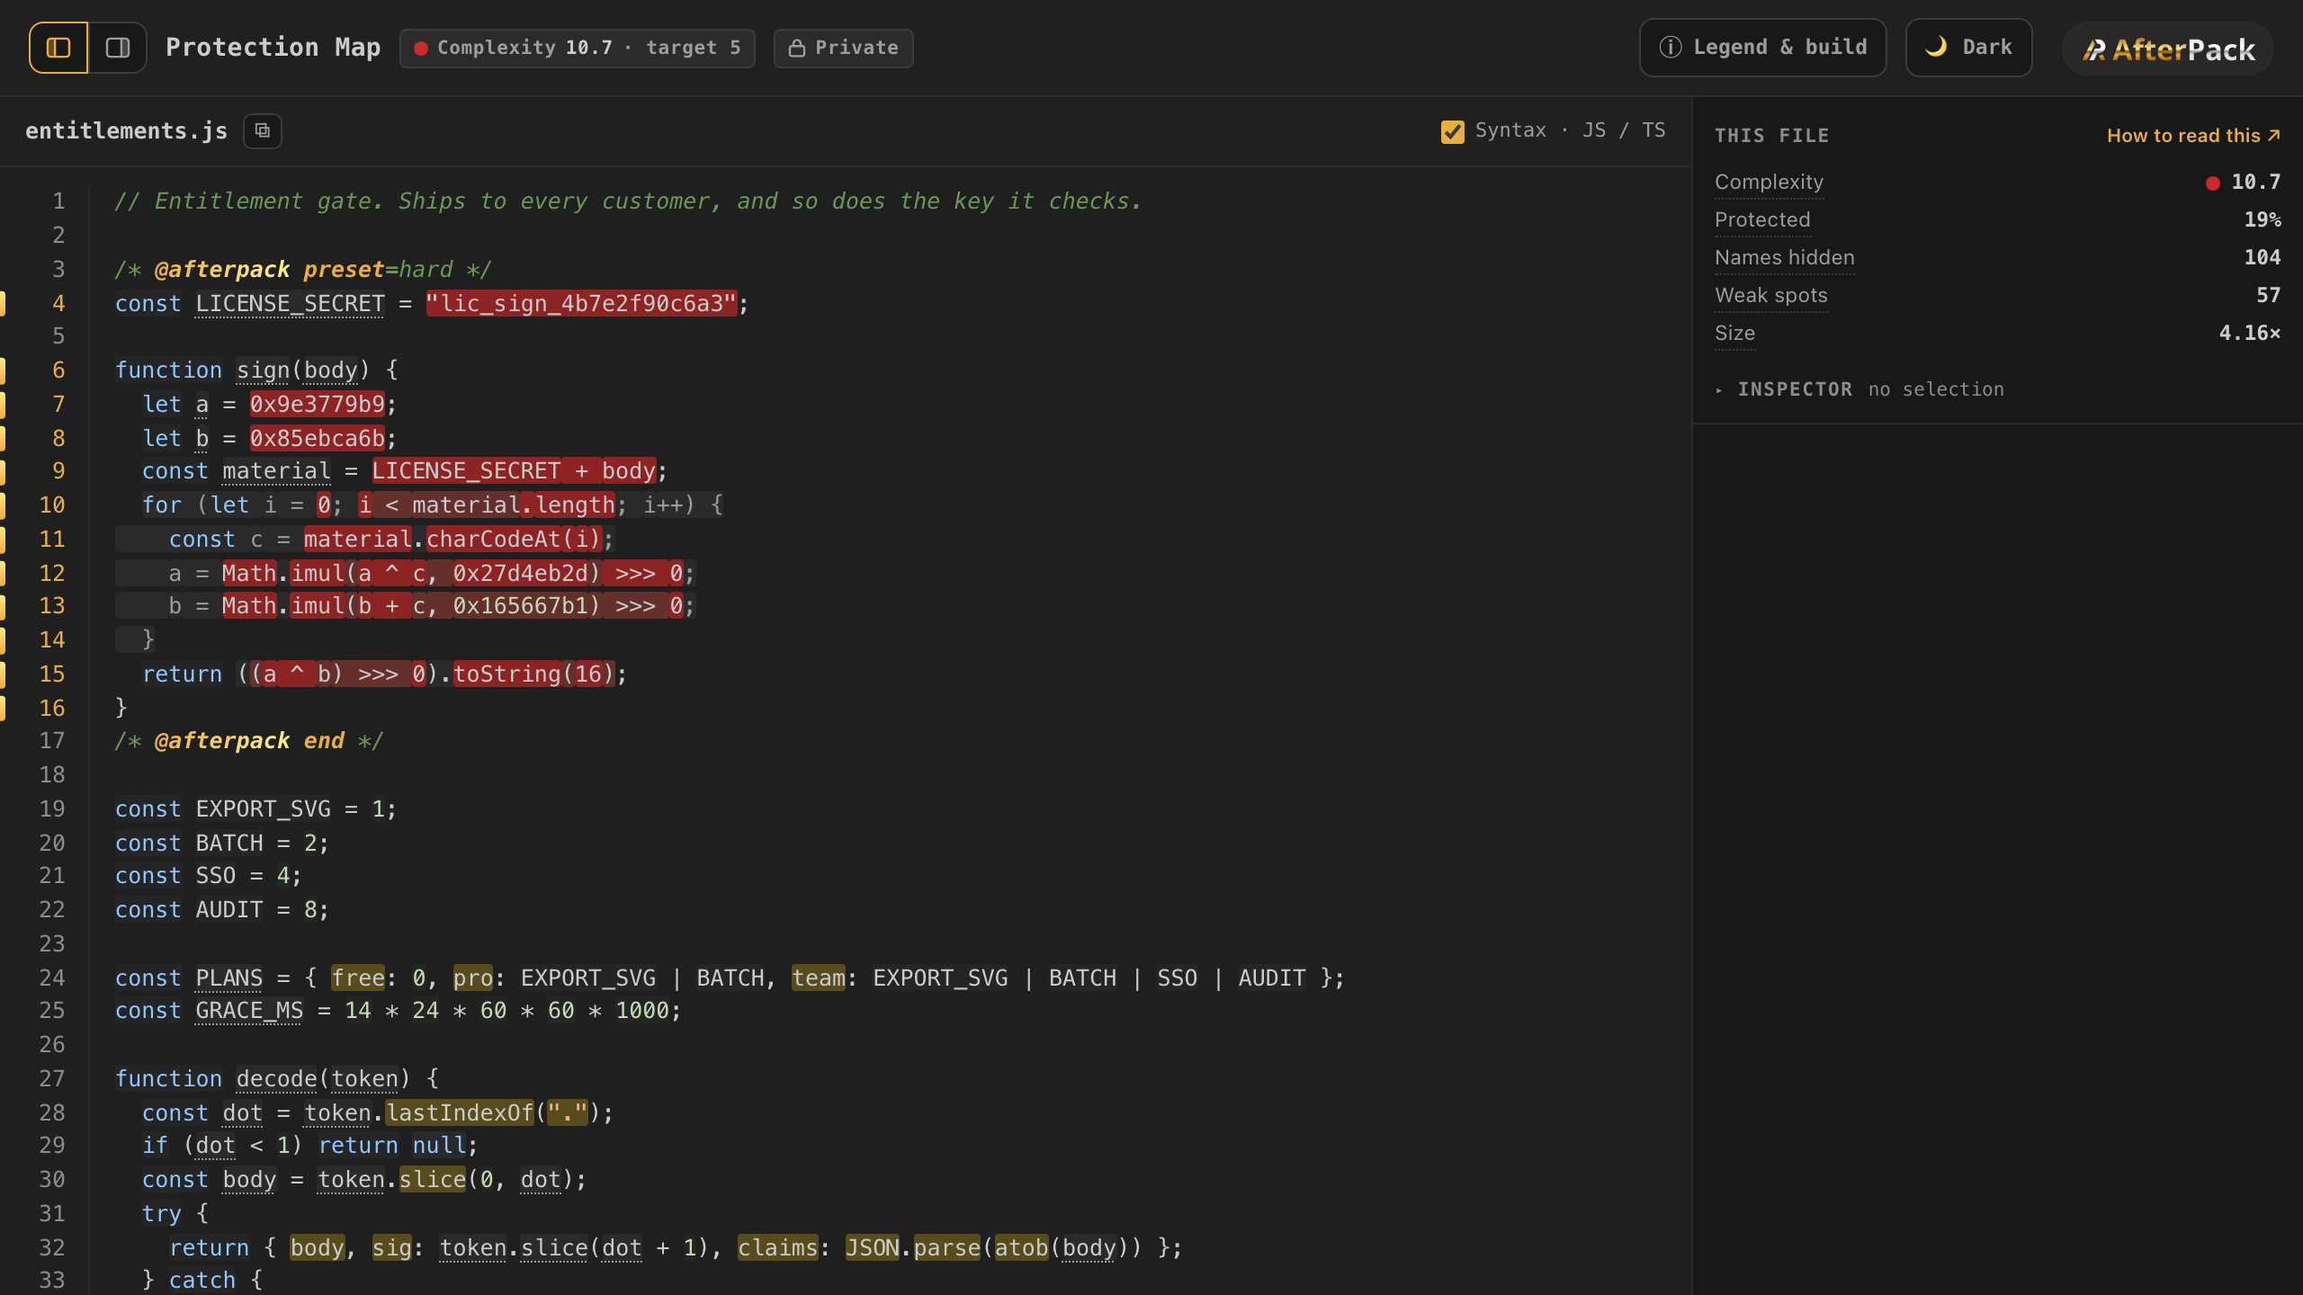This screenshot has width=2303, height=1295.
Task: Click the Protection Map title
Action: pos(273,48)
